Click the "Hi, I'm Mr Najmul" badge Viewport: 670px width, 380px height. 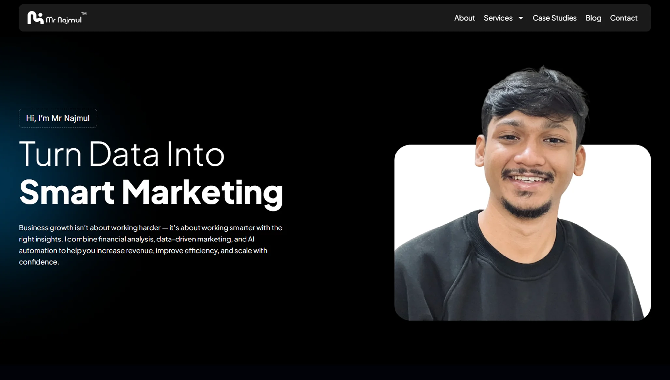pyautogui.click(x=58, y=118)
